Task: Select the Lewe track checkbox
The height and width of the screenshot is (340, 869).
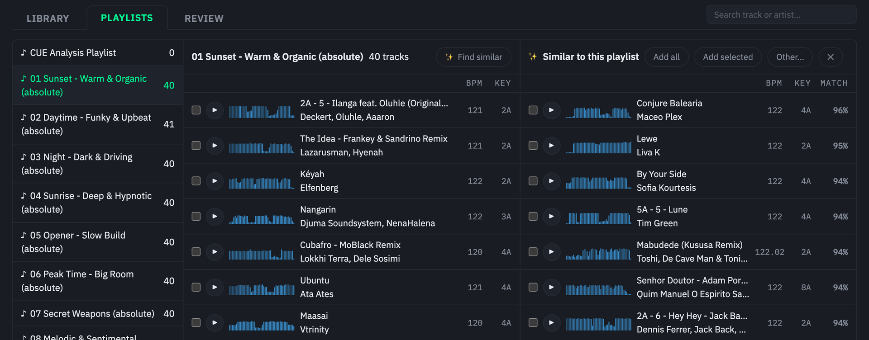Action: click(x=533, y=146)
